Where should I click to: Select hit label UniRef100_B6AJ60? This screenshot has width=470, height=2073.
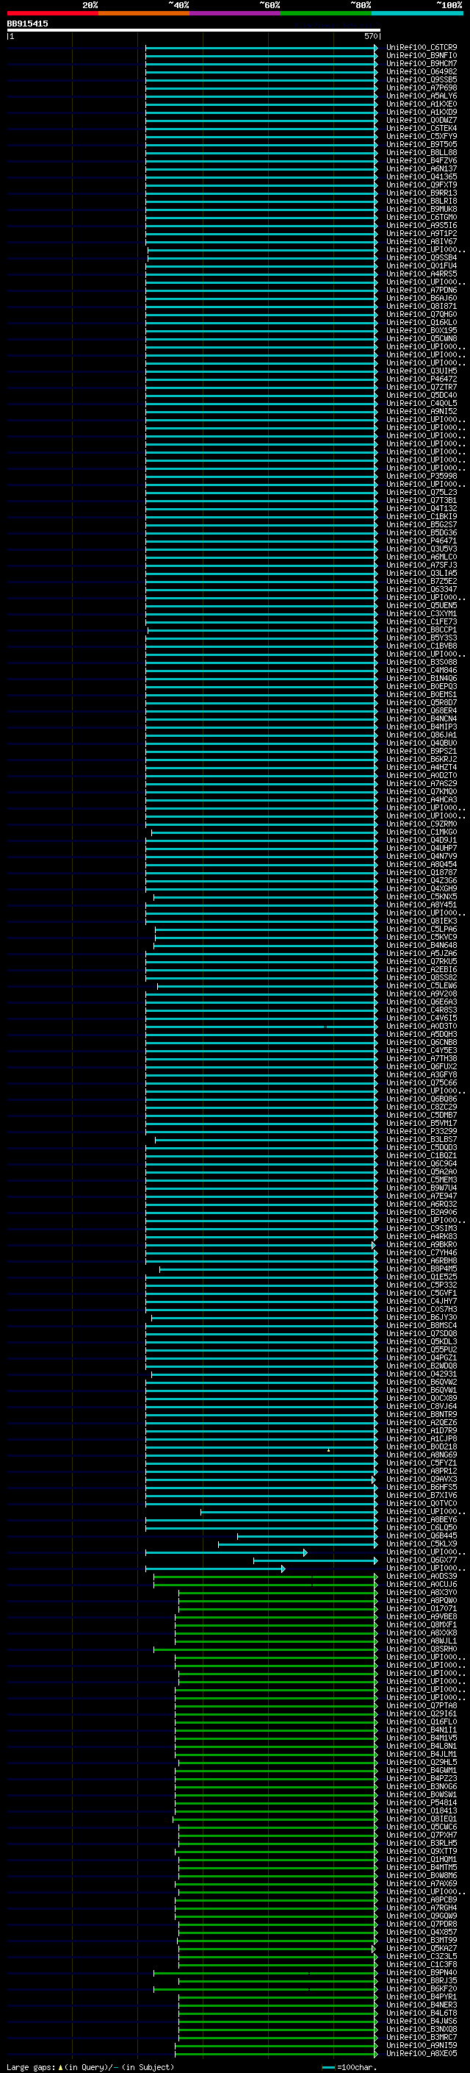click(x=421, y=298)
